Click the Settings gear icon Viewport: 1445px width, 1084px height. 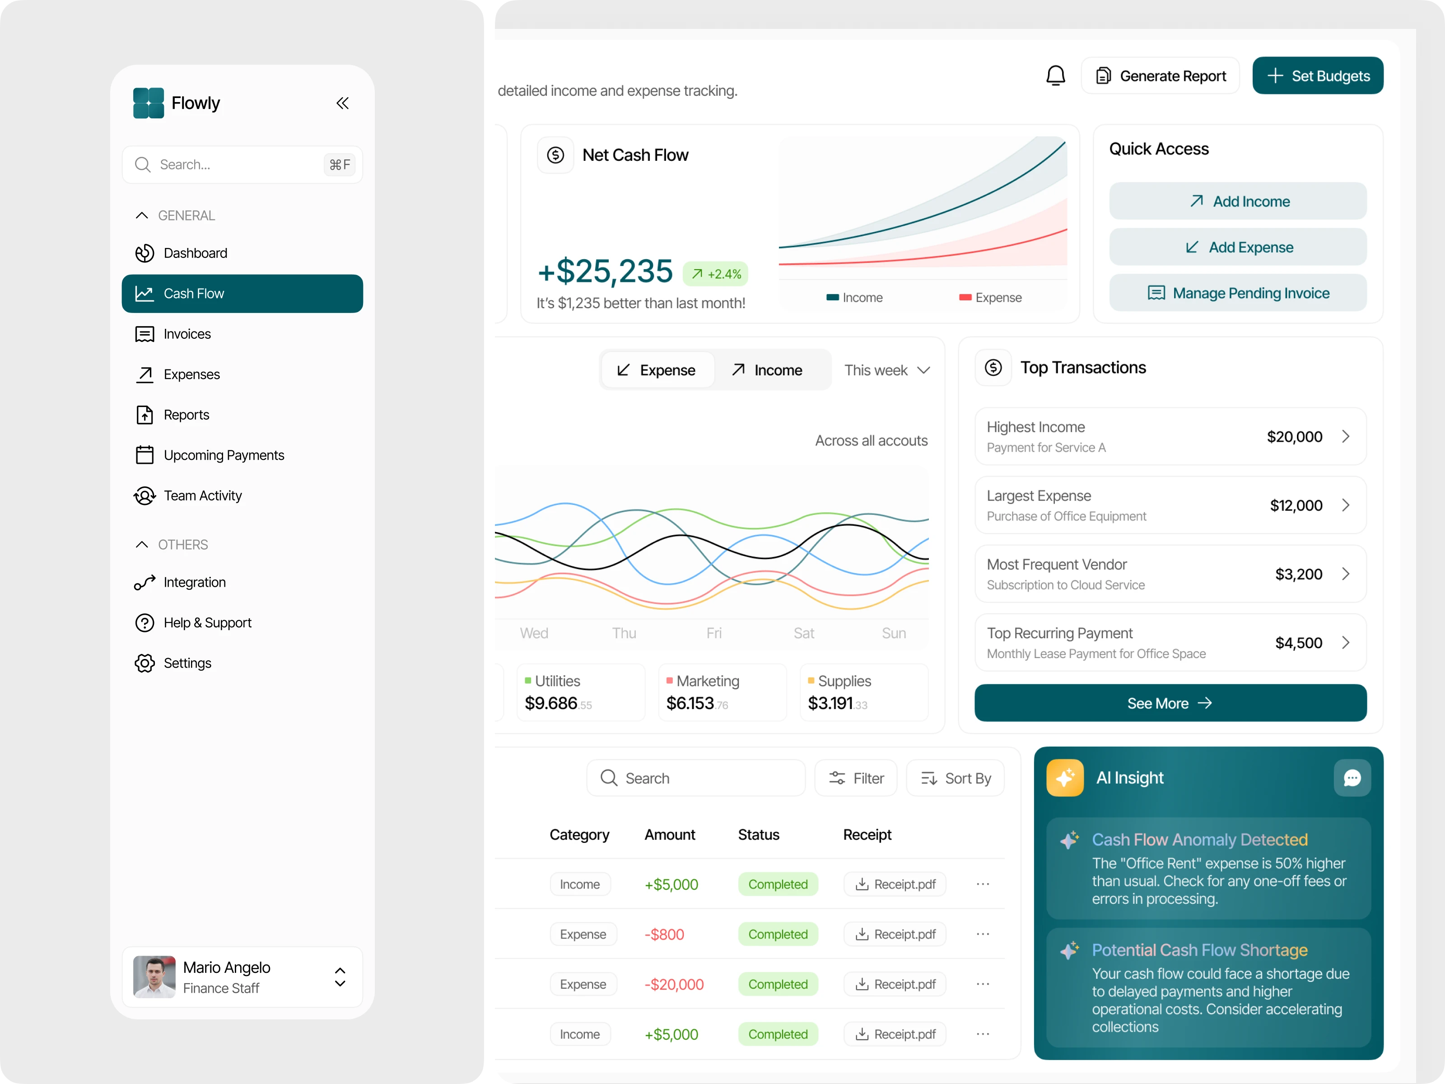pyautogui.click(x=144, y=663)
